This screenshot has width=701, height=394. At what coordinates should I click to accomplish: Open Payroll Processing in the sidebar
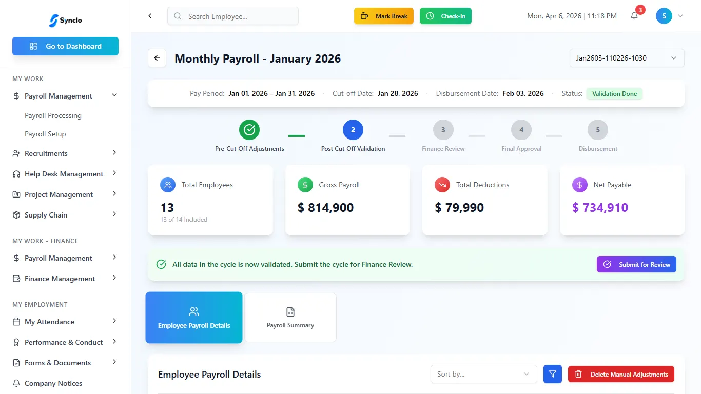[53, 115]
